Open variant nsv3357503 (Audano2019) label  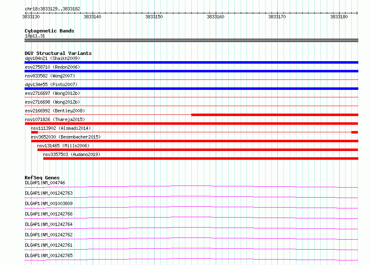pos(72,154)
